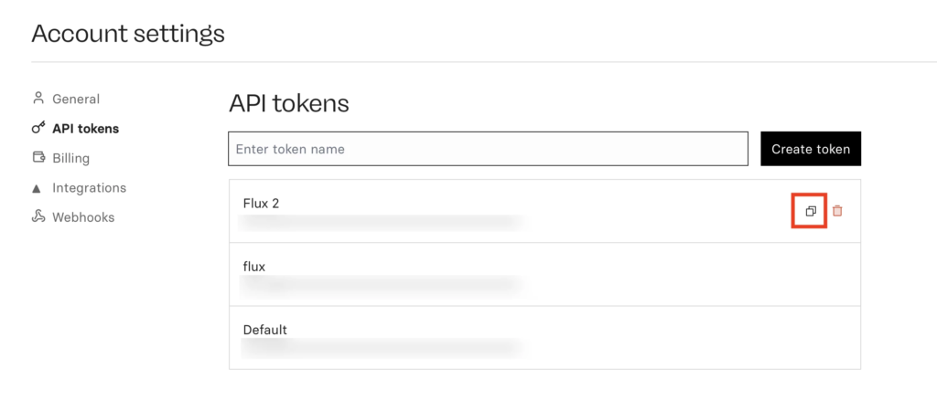Screen dimensions: 937x400
Task: Click the webhook icon in the sidebar
Action: click(x=38, y=217)
